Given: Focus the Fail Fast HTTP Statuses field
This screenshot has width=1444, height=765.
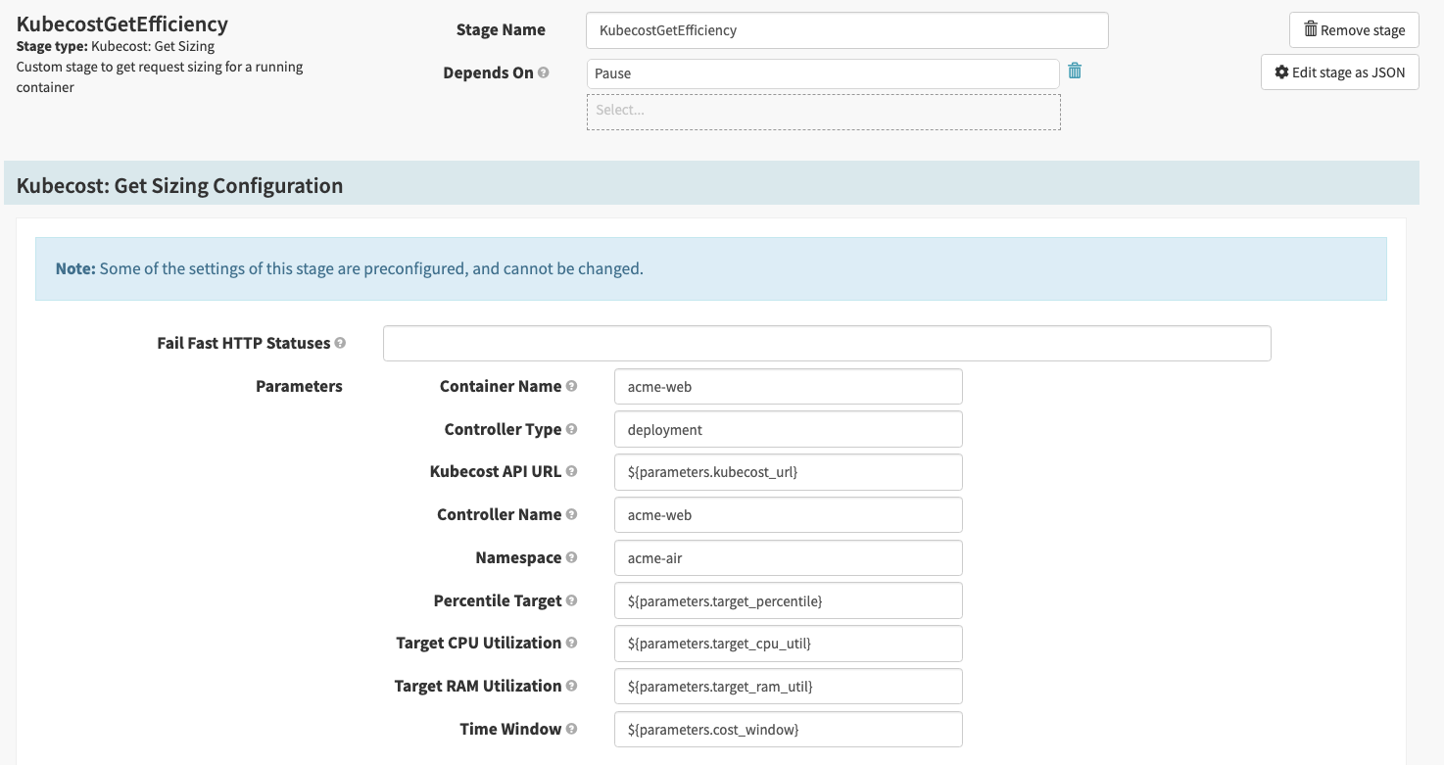Looking at the screenshot, I should [827, 343].
